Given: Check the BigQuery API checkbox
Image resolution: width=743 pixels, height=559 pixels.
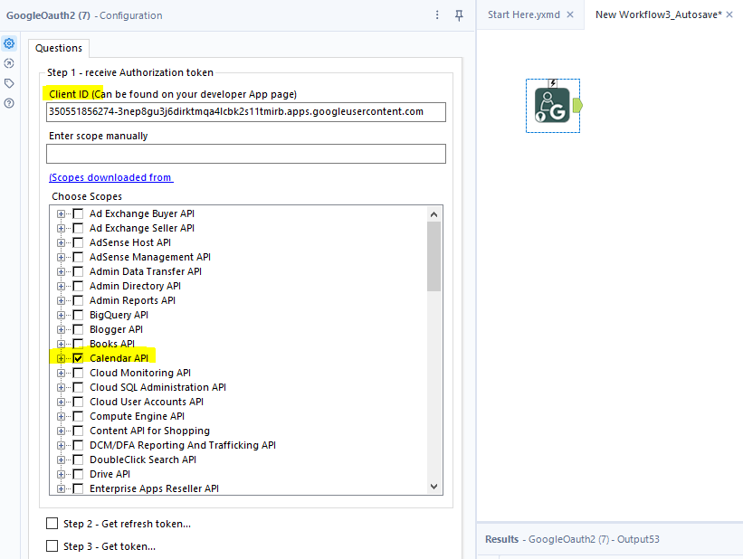Looking at the screenshot, I should [78, 315].
